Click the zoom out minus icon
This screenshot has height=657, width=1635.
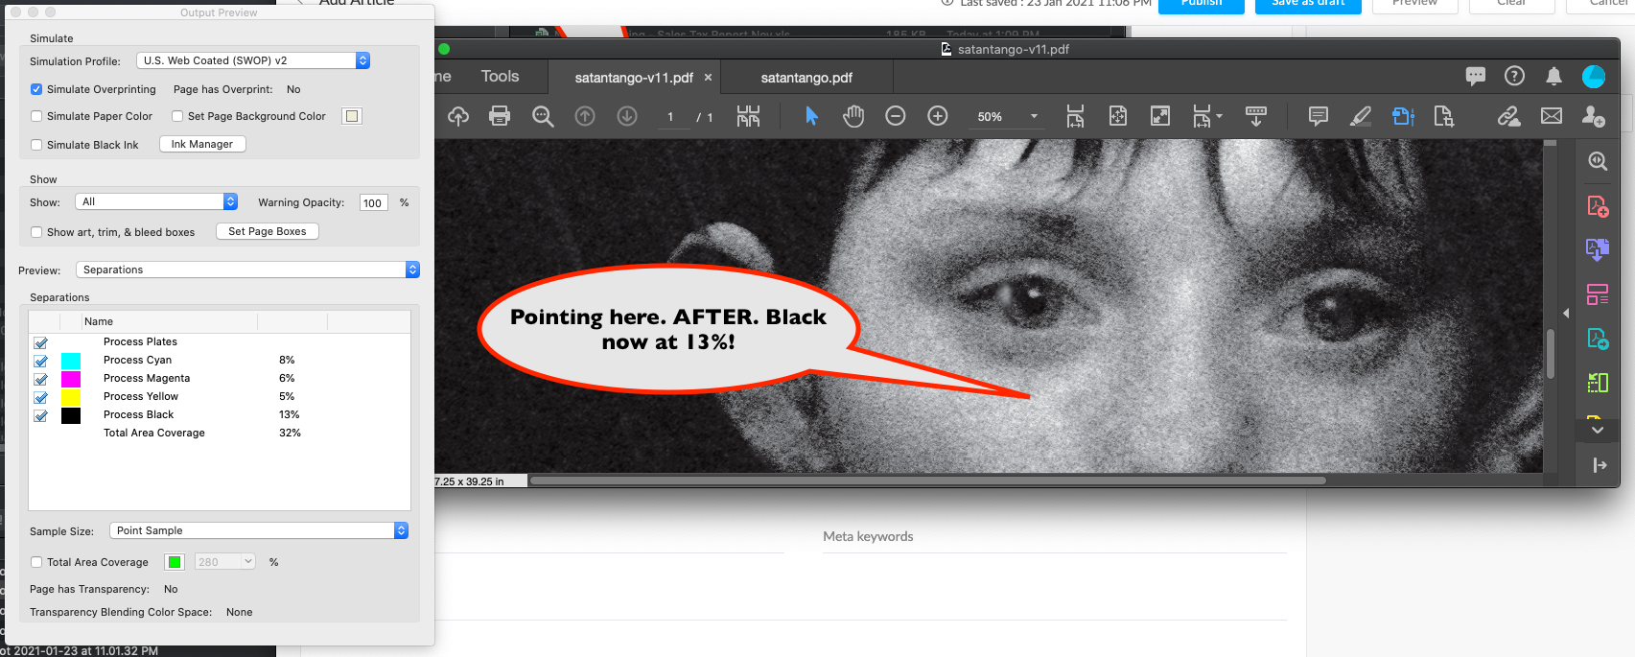tap(896, 116)
